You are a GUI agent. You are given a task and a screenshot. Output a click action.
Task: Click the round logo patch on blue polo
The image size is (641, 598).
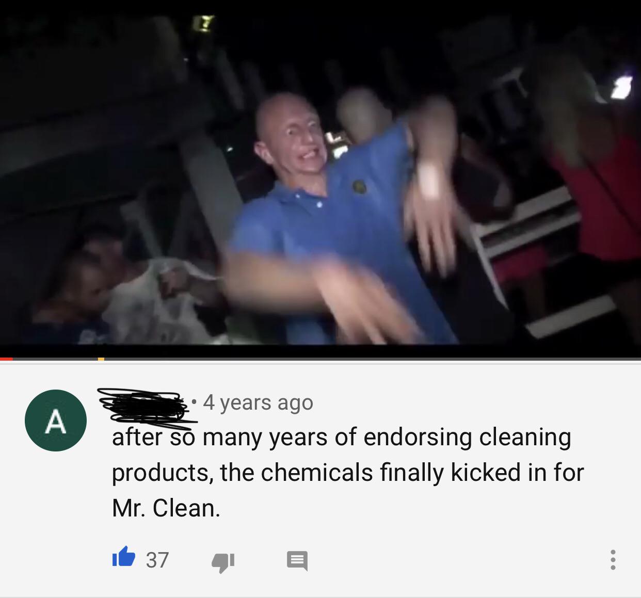360,186
